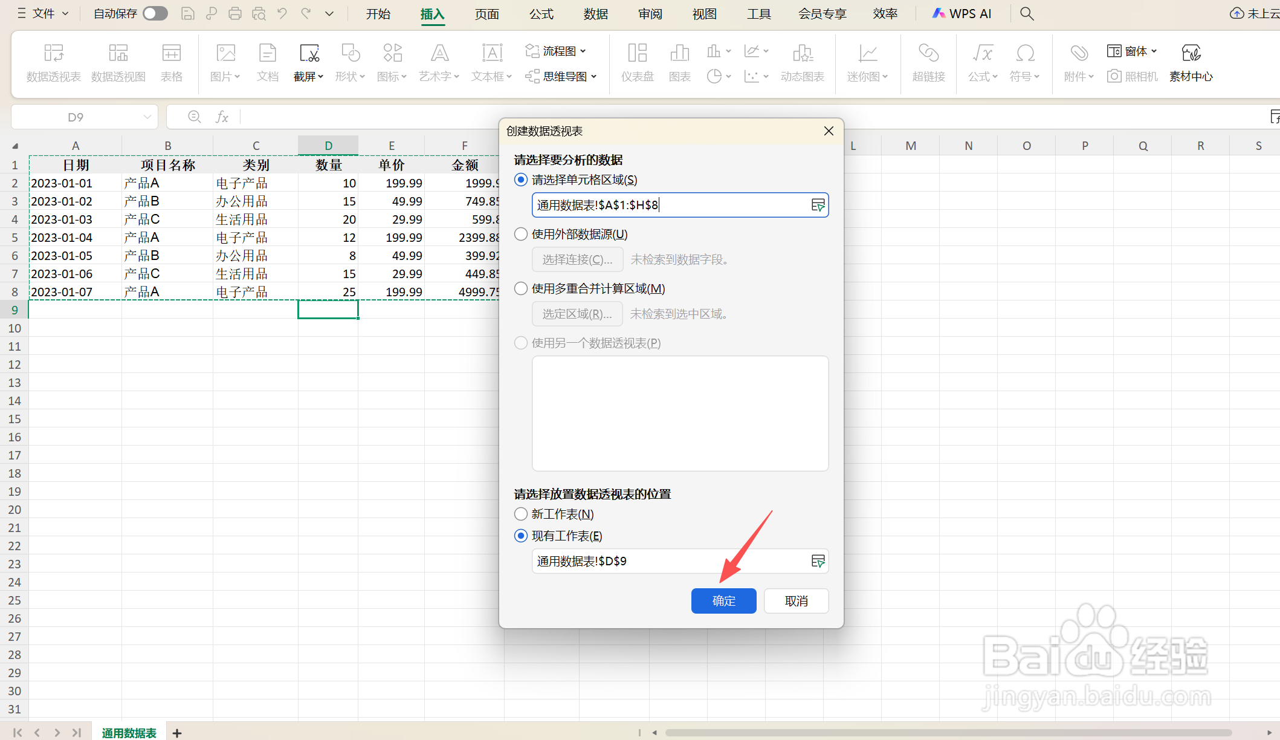Confirm pivot table creation with 确定

[x=723, y=600]
